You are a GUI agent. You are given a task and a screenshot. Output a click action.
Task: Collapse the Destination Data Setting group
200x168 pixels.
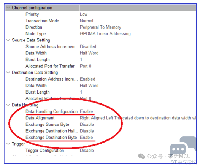[x=8, y=73]
